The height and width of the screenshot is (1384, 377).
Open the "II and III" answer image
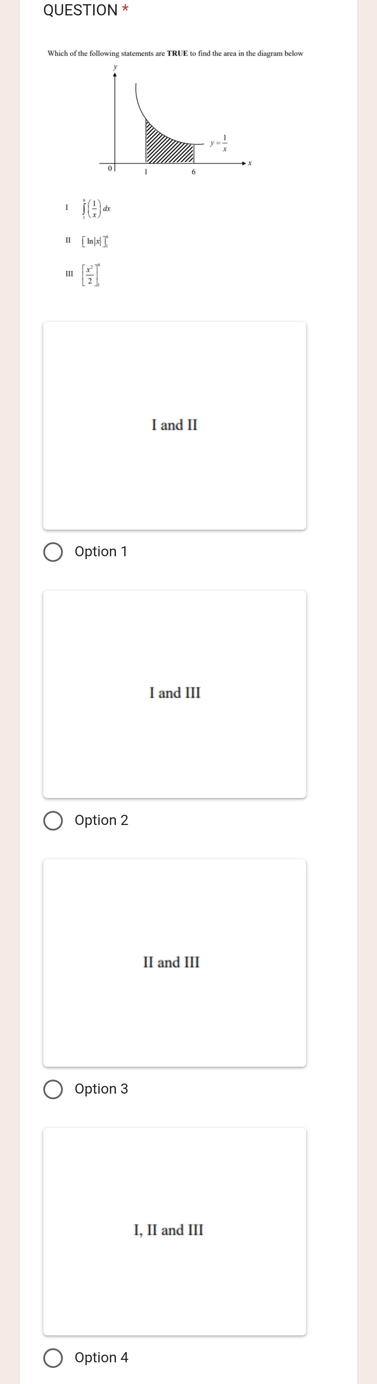[174, 962]
